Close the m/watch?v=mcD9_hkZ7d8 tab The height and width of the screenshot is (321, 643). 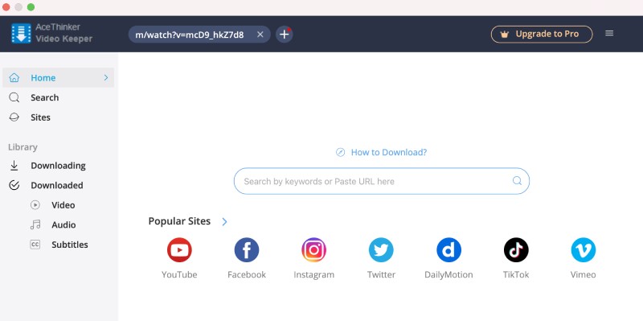(260, 35)
